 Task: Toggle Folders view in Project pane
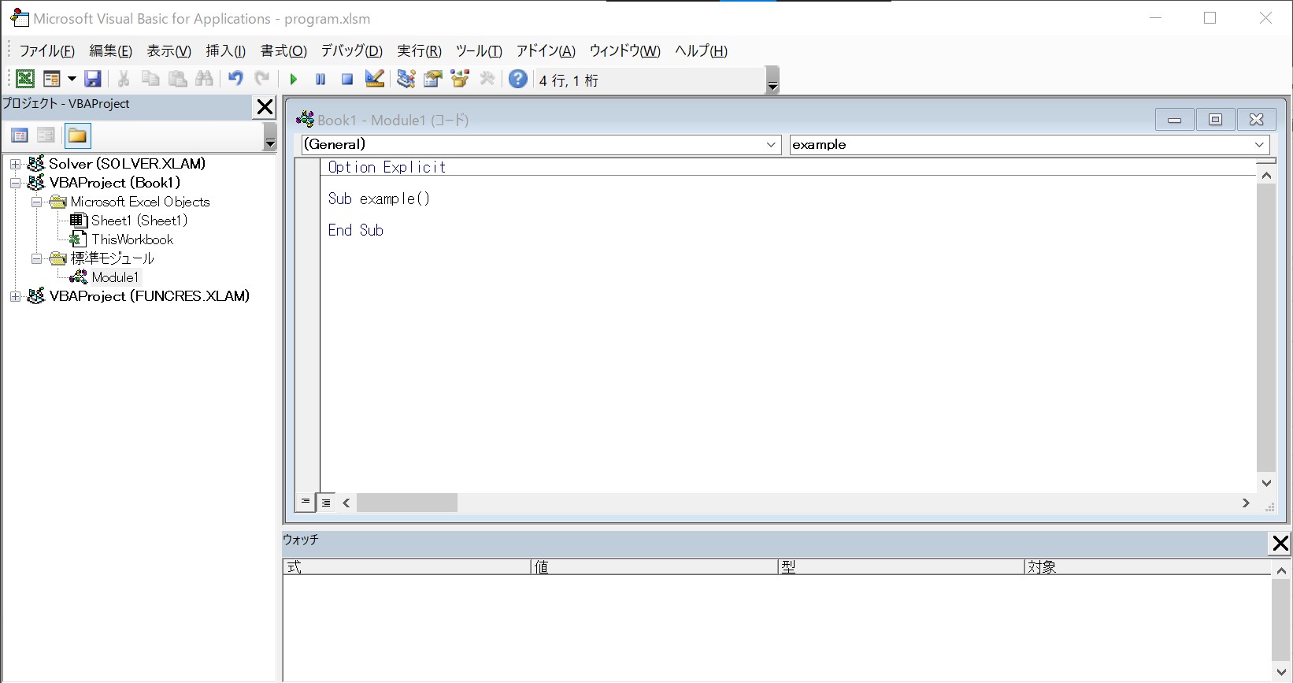[77, 135]
